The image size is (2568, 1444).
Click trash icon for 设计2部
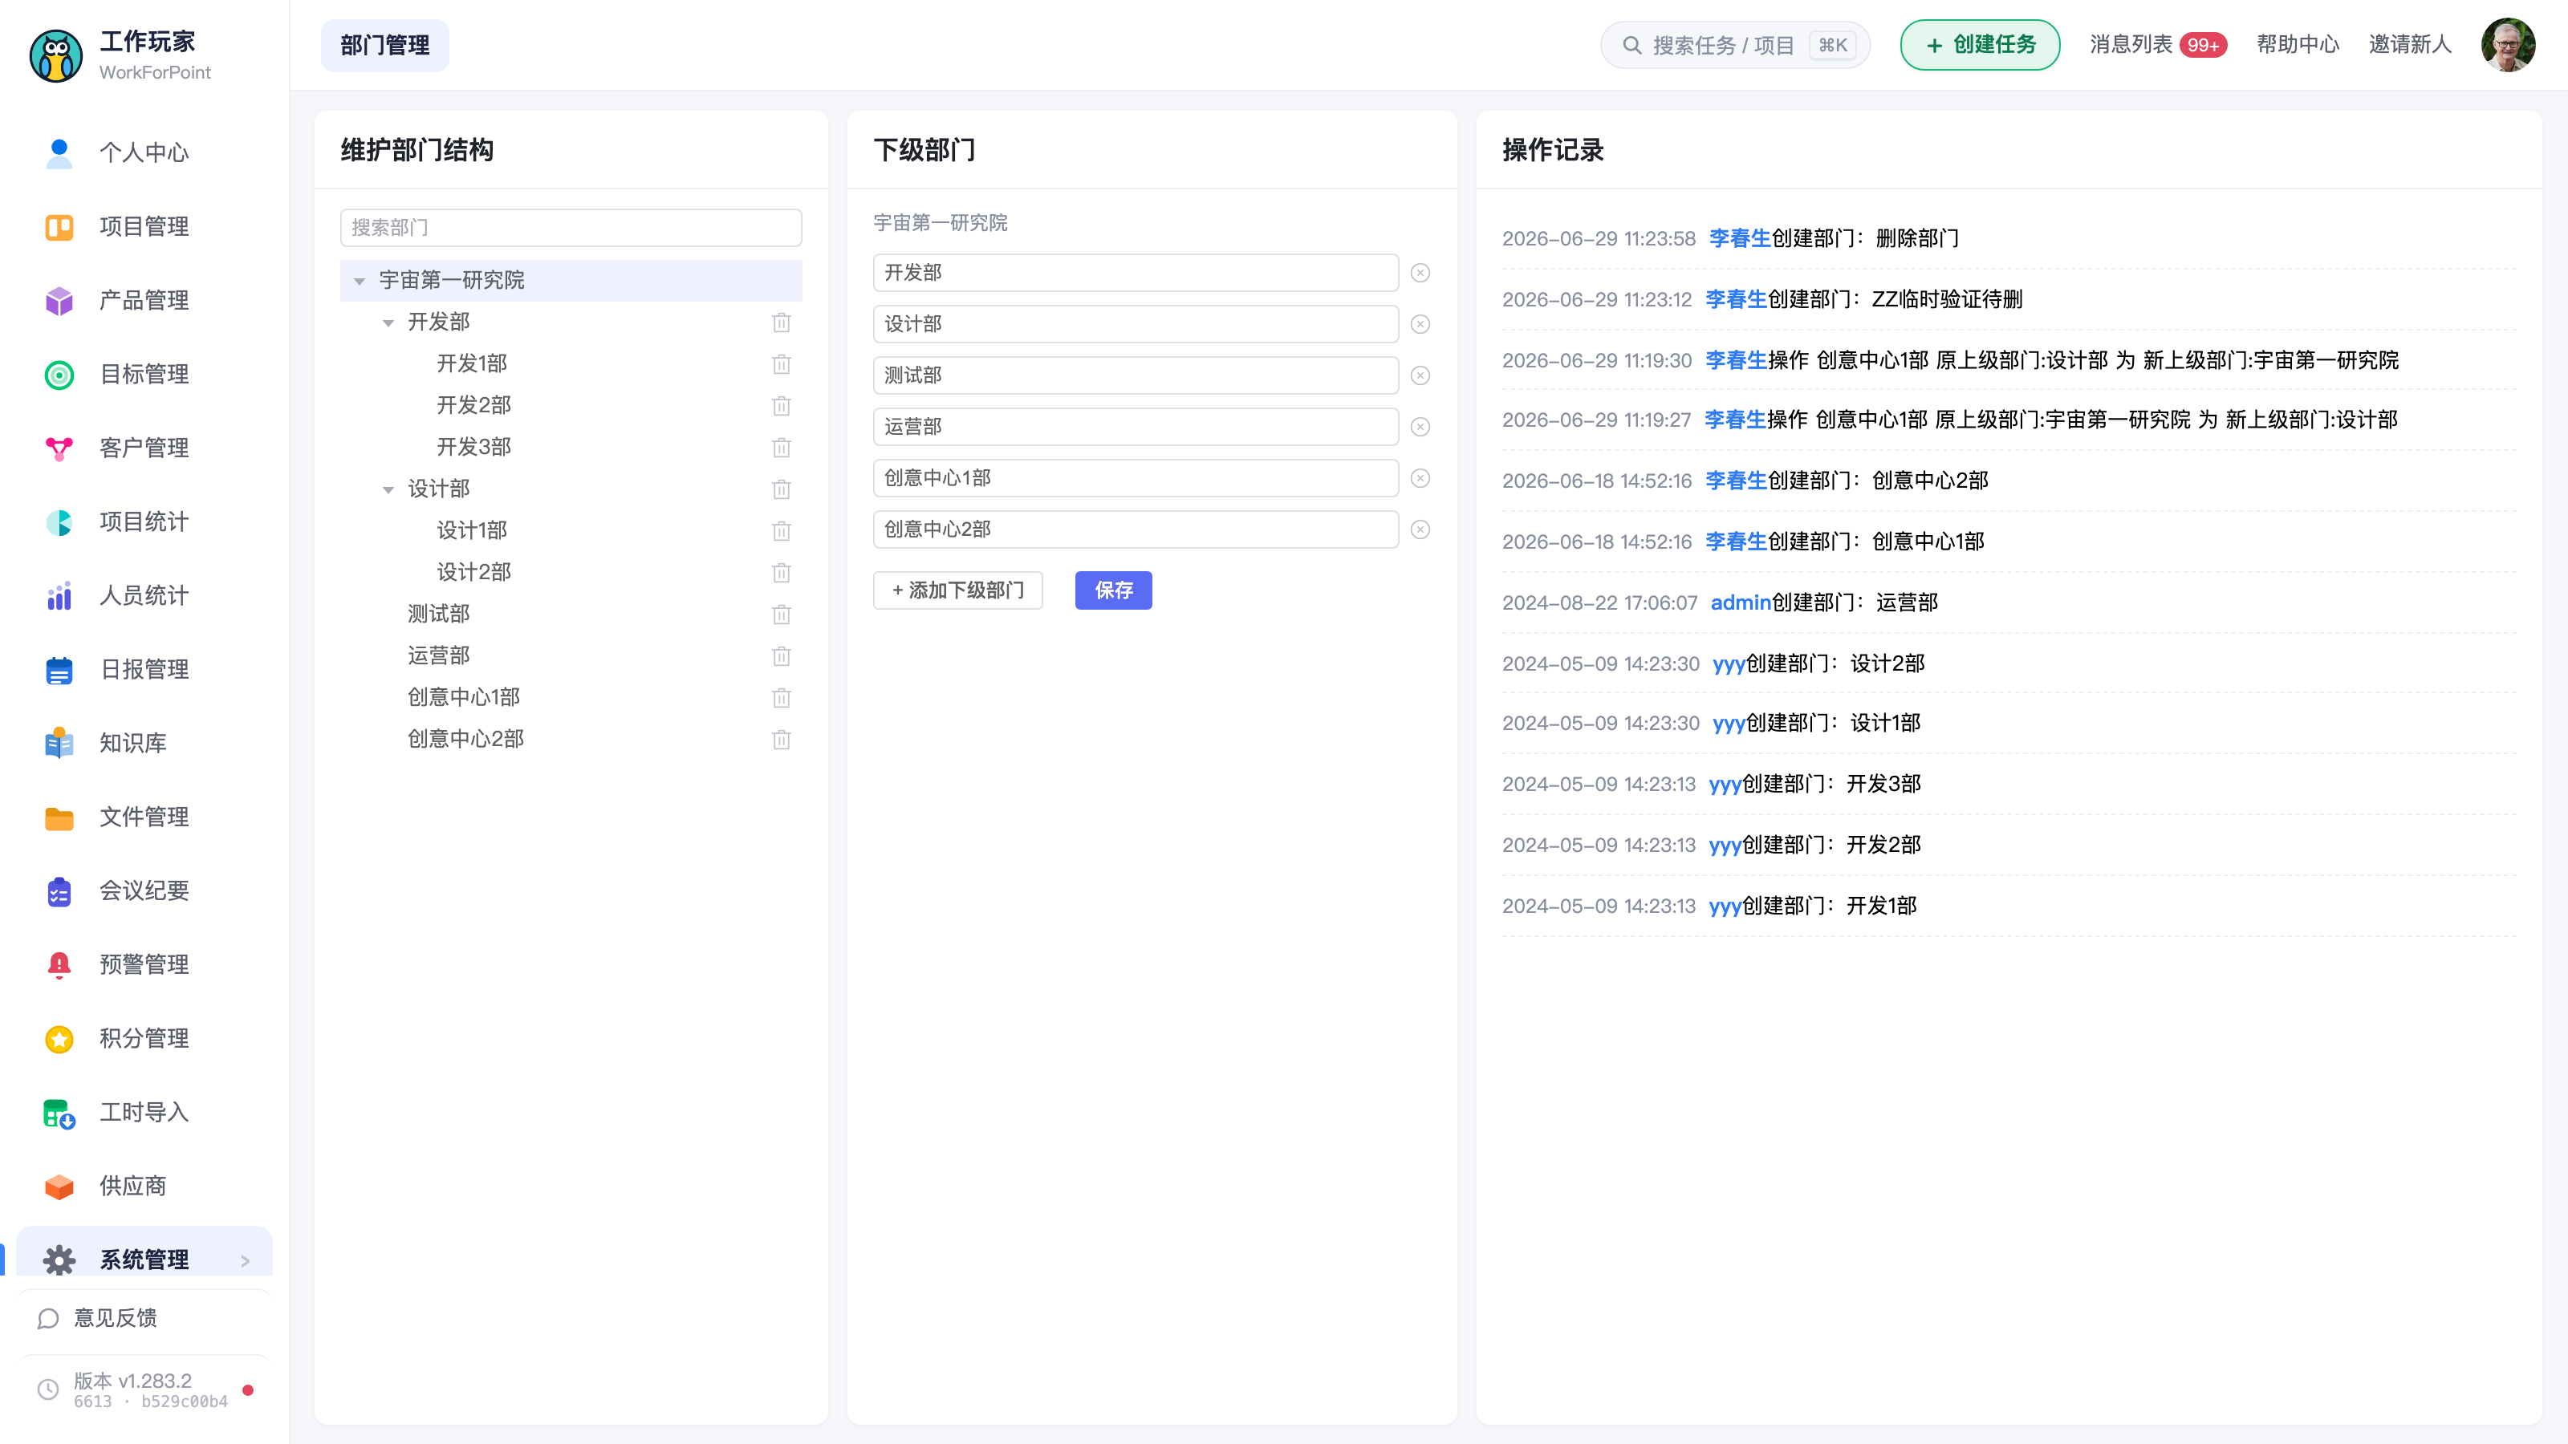[x=781, y=572]
